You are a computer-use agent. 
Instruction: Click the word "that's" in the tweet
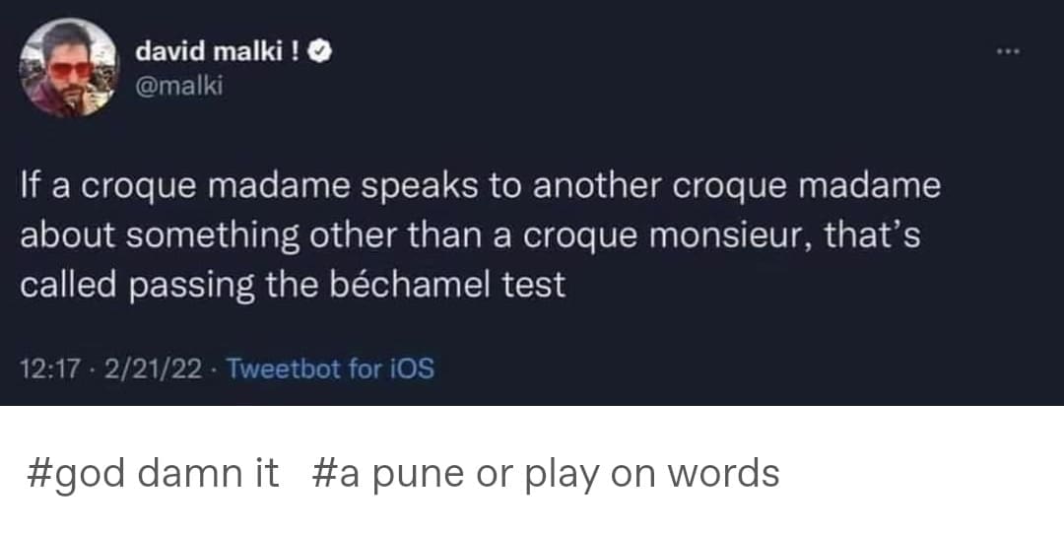tap(871, 236)
